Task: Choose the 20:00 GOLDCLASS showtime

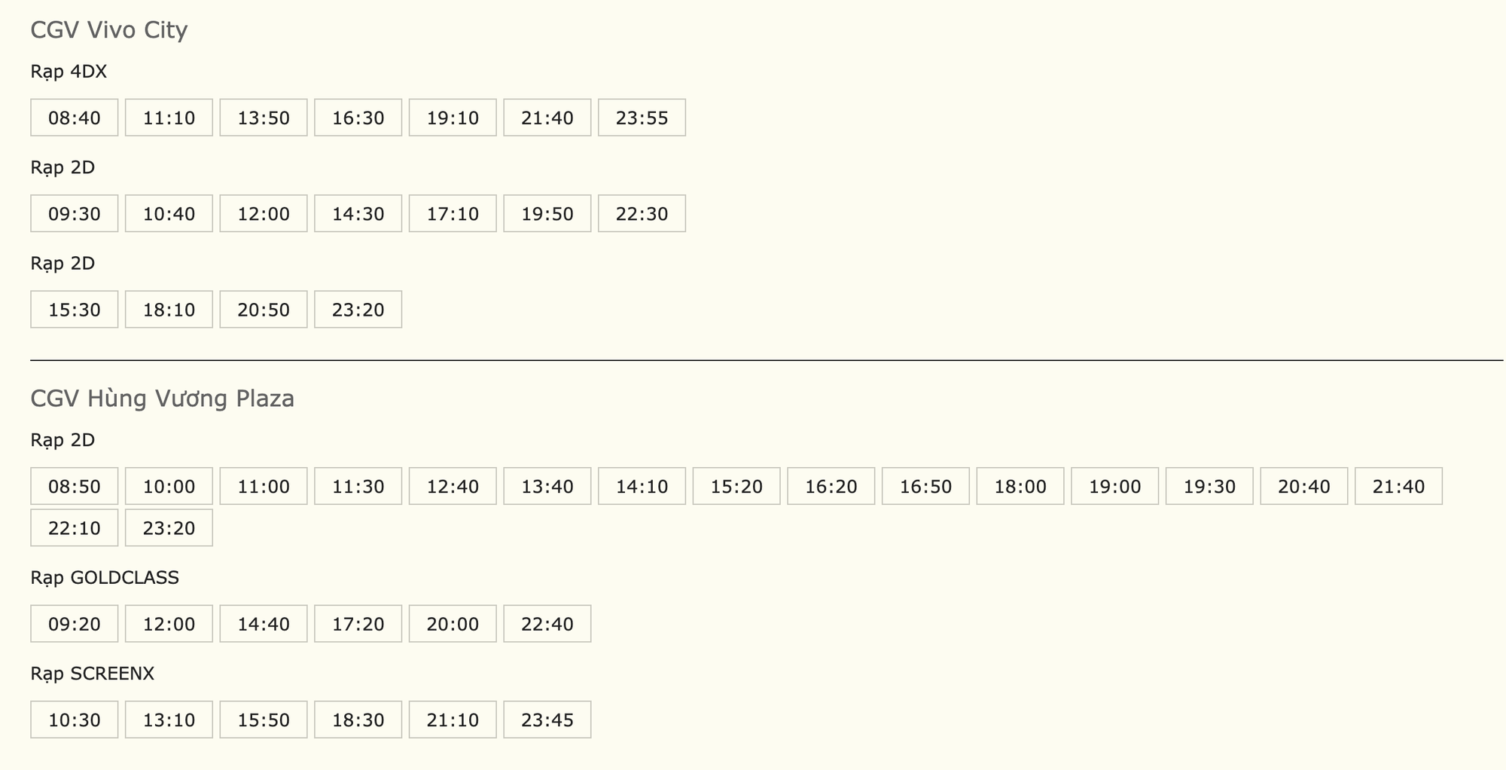Action: pyautogui.click(x=453, y=624)
